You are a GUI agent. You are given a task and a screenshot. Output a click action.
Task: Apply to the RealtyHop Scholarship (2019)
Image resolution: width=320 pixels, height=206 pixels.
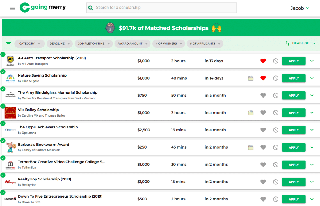coord(293,182)
